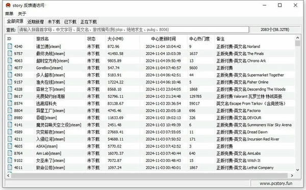Switch to the 近期新增 tab
The height and width of the screenshot is (190, 306).
pyautogui.click(x=36, y=22)
